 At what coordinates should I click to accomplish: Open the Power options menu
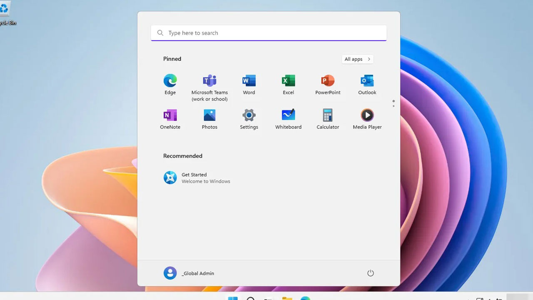(370, 273)
